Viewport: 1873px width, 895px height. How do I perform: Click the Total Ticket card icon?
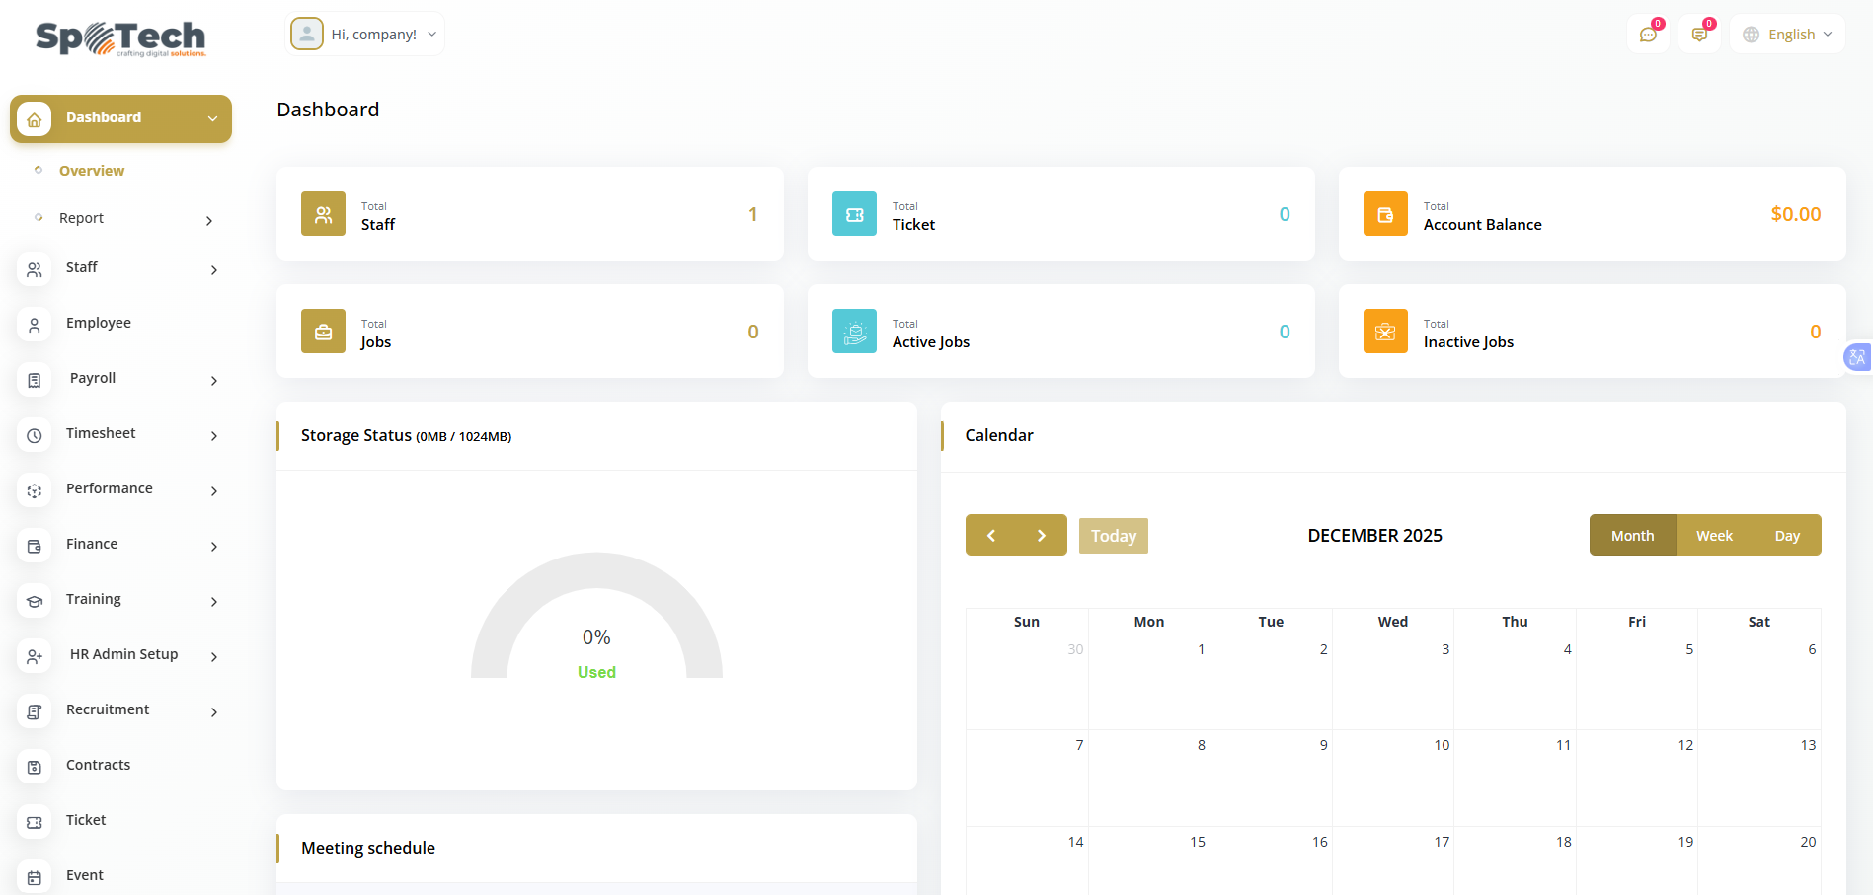[x=854, y=214]
